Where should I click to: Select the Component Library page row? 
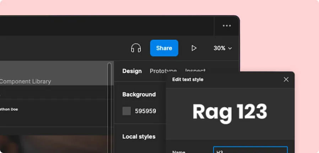pyautogui.click(x=57, y=73)
